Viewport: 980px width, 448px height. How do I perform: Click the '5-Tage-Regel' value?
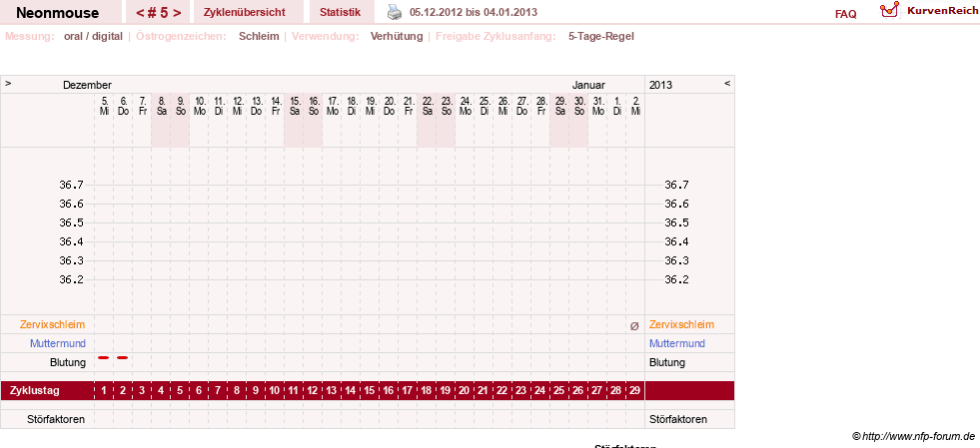[x=601, y=36]
